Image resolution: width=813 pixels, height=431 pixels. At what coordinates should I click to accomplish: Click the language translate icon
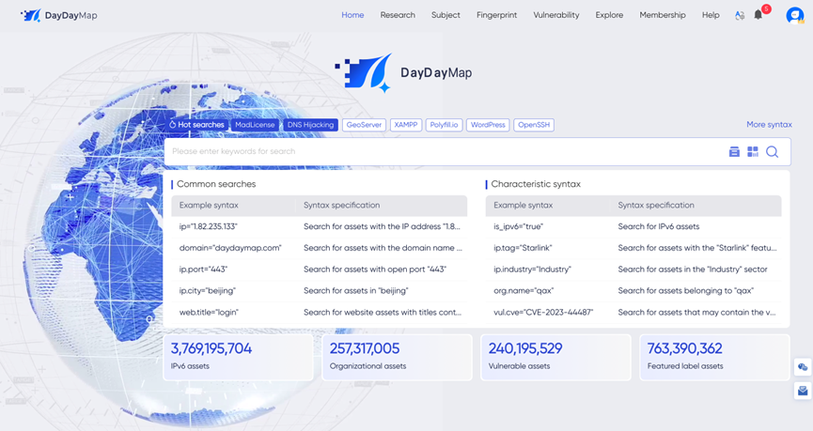click(x=740, y=15)
